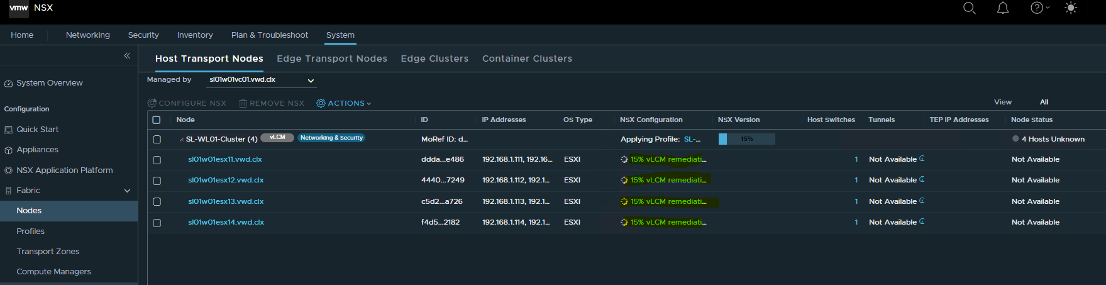Collapse sidebar with double-chevron icon

click(x=127, y=56)
